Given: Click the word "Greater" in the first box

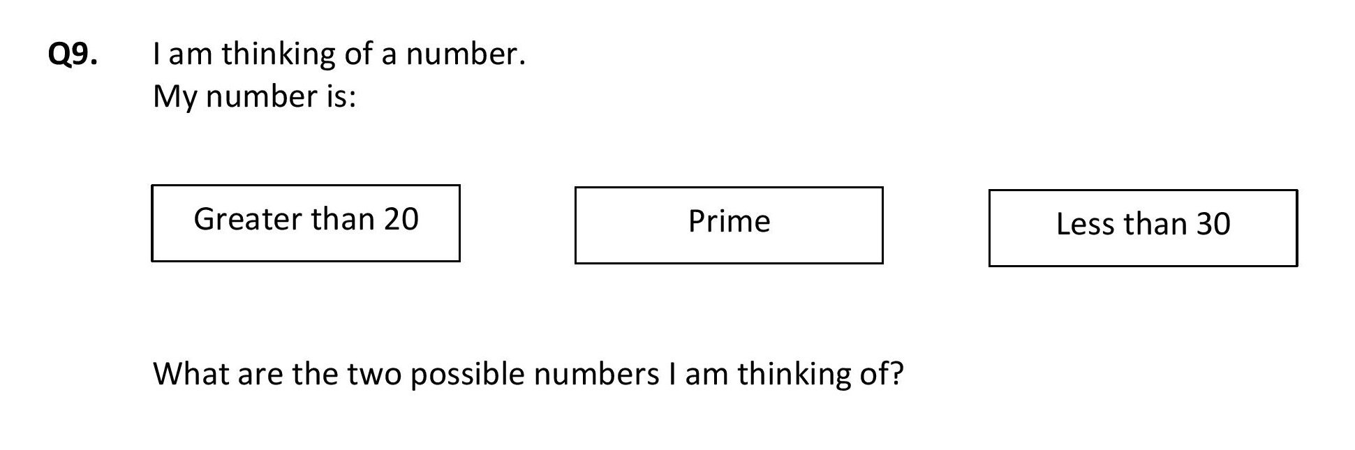Looking at the screenshot, I should click(248, 219).
